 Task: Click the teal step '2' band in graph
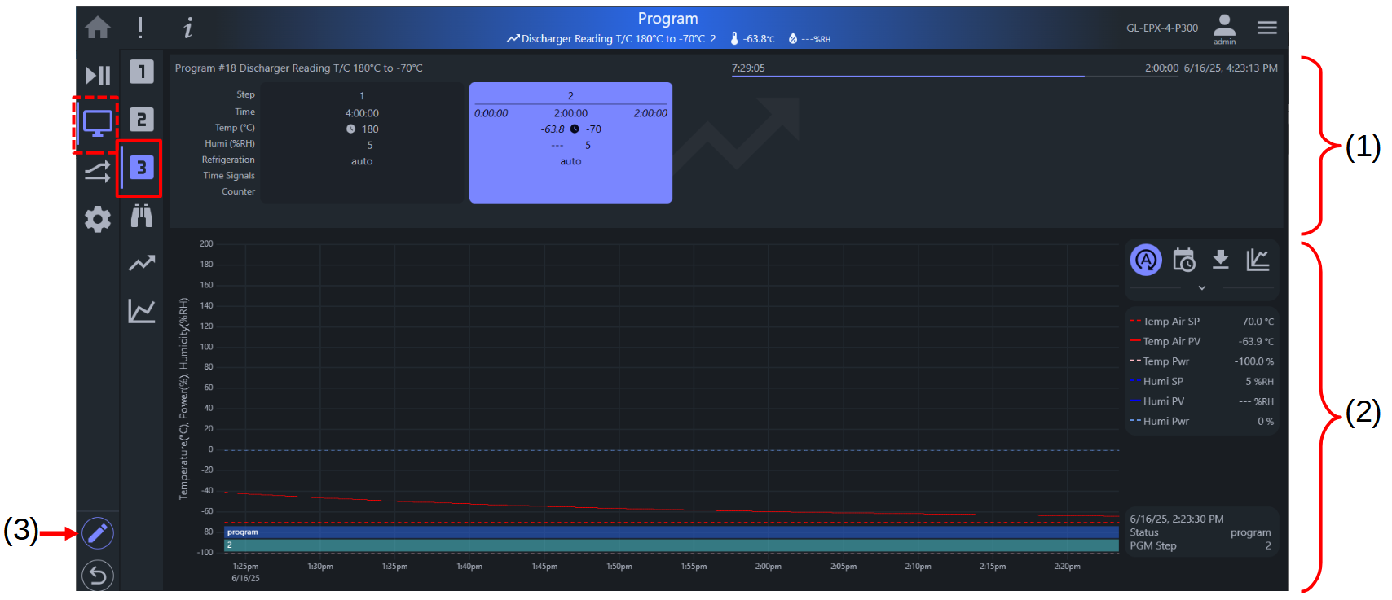[x=672, y=545]
